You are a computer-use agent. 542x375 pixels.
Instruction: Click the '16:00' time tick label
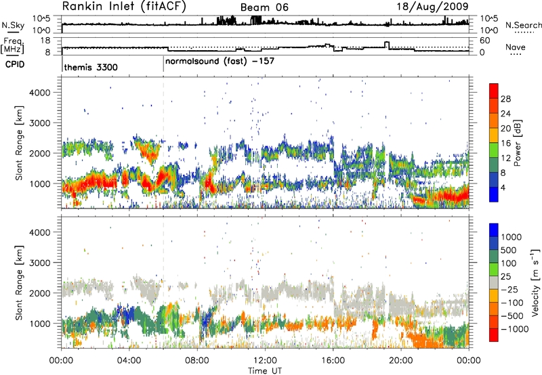point(333,361)
